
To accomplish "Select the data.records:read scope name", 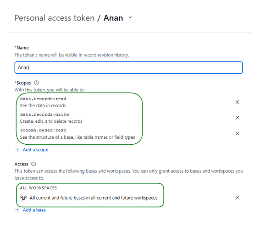I will tap(43, 99).
